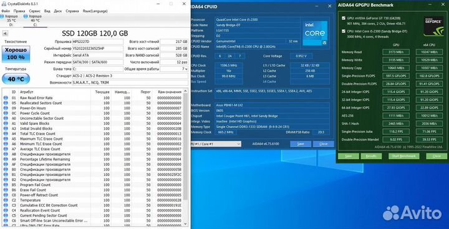Click the CPU AES-256 value 10012 MB/s
Viewport: 449px width, 229px height.
coord(429,115)
